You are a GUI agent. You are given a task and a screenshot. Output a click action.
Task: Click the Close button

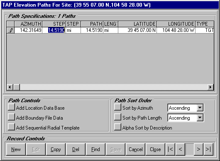point(155,149)
